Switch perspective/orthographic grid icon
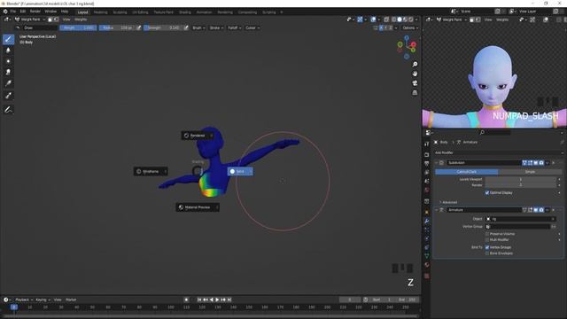Image resolution: width=567 pixels, height=319 pixels. pyautogui.click(x=415, y=92)
